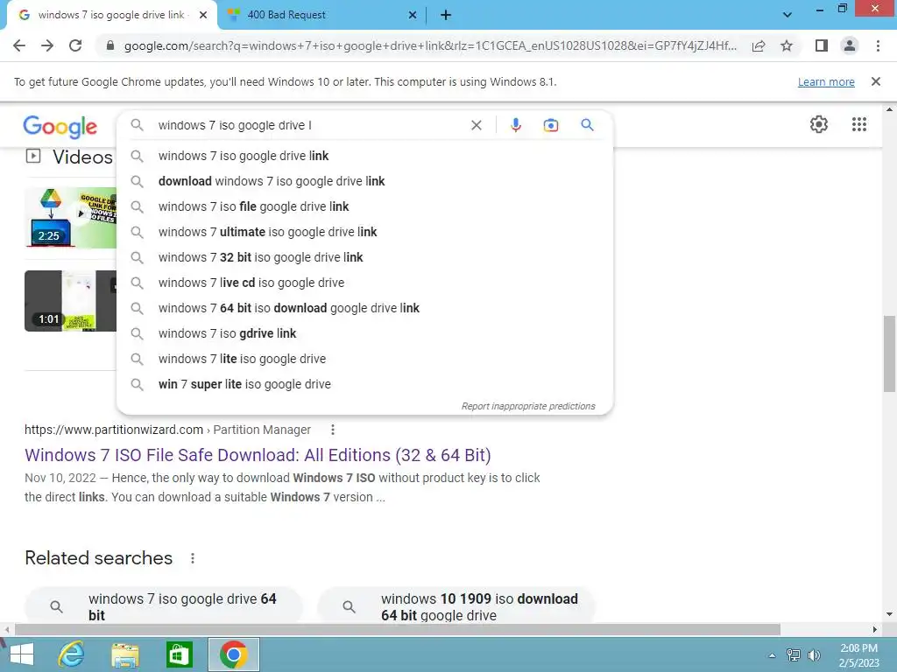The height and width of the screenshot is (672, 897).
Task: Bookmark this page with the star icon
Action: [787, 45]
